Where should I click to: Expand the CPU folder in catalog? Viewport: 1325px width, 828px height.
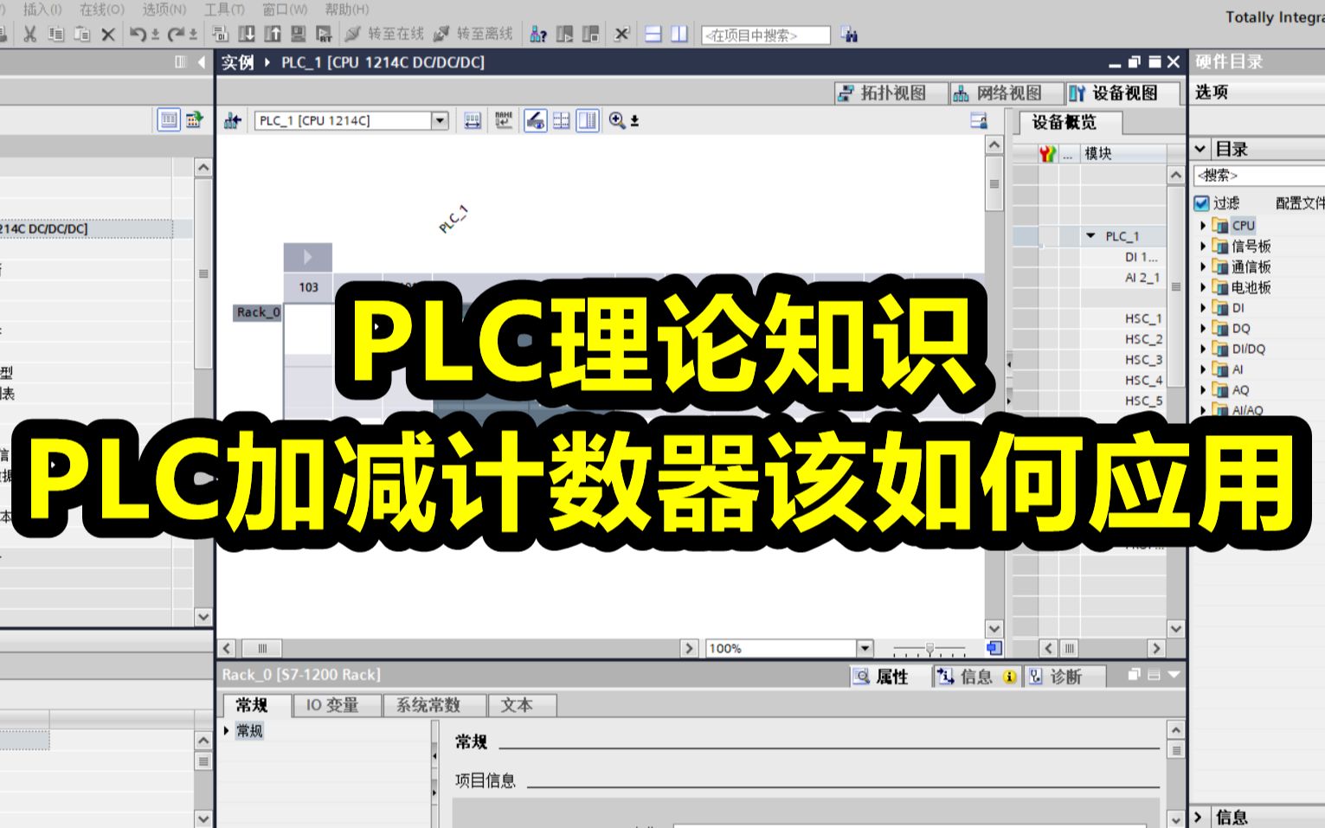pos(1202,225)
